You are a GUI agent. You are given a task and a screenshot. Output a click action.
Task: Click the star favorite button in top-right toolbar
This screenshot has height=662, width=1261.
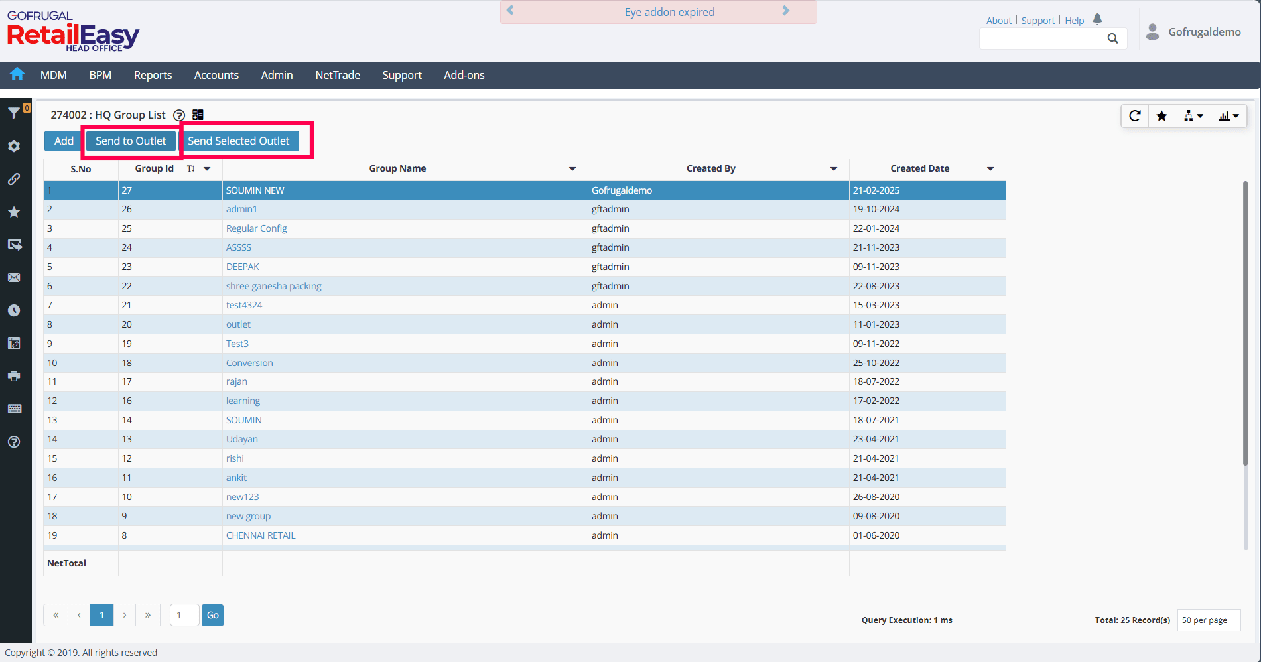tap(1161, 116)
